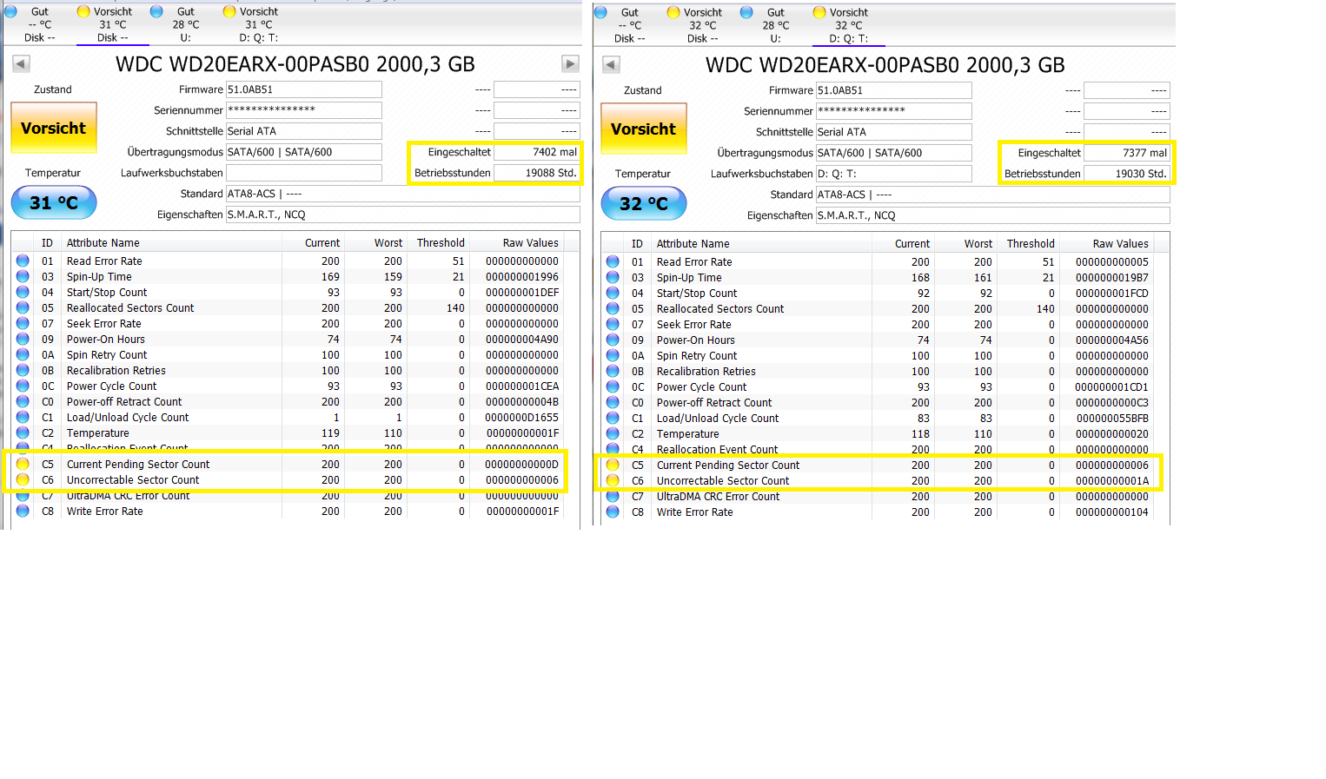
Task: Click the ID column header in right window
Action: point(637,244)
